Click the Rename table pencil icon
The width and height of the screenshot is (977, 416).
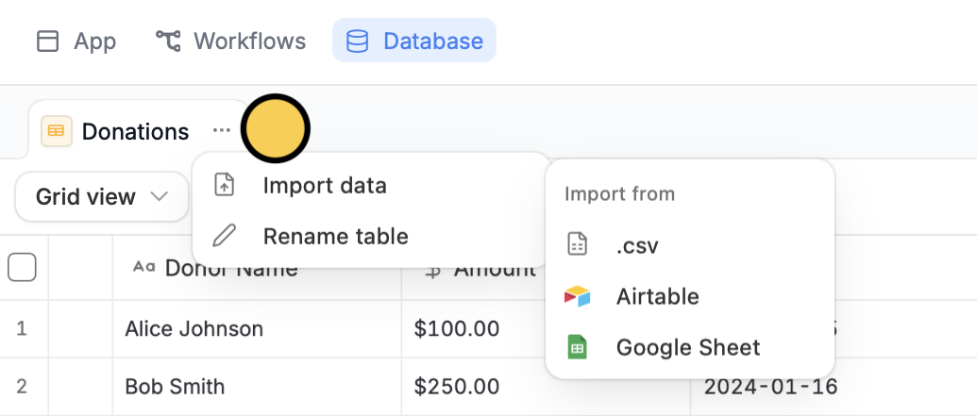click(x=224, y=236)
